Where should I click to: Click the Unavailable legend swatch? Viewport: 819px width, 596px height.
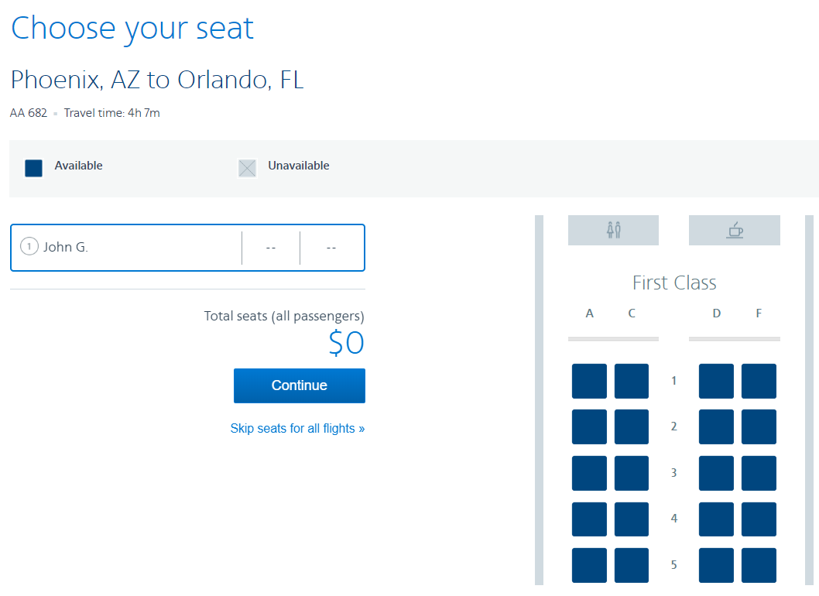[x=247, y=168]
